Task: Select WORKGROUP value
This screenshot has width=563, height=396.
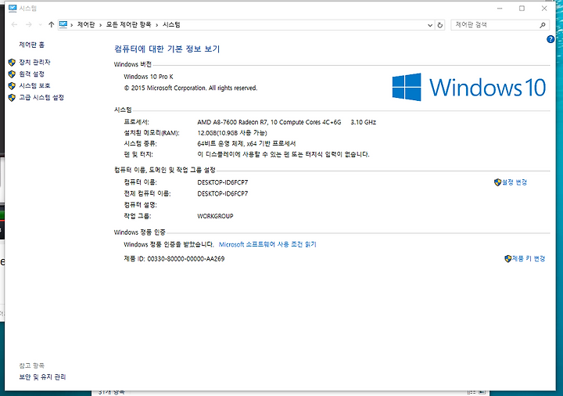Action: [x=216, y=216]
